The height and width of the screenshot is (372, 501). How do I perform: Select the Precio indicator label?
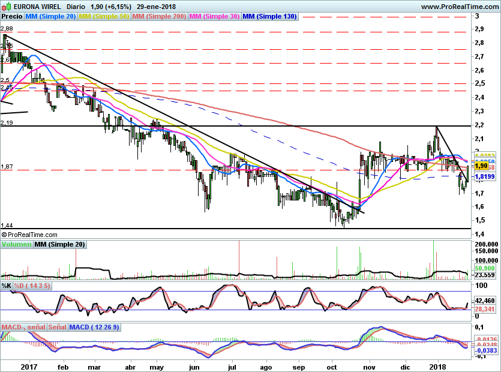click(12, 17)
